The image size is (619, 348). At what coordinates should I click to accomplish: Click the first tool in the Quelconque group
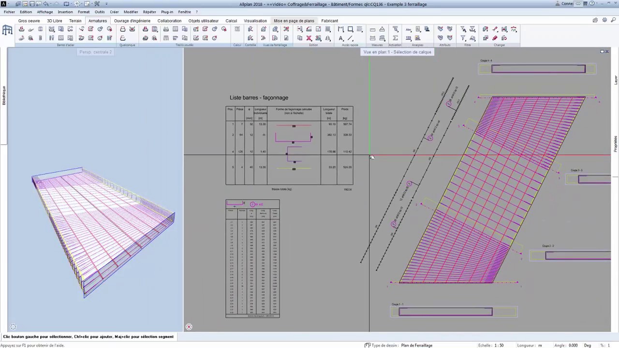point(123,29)
